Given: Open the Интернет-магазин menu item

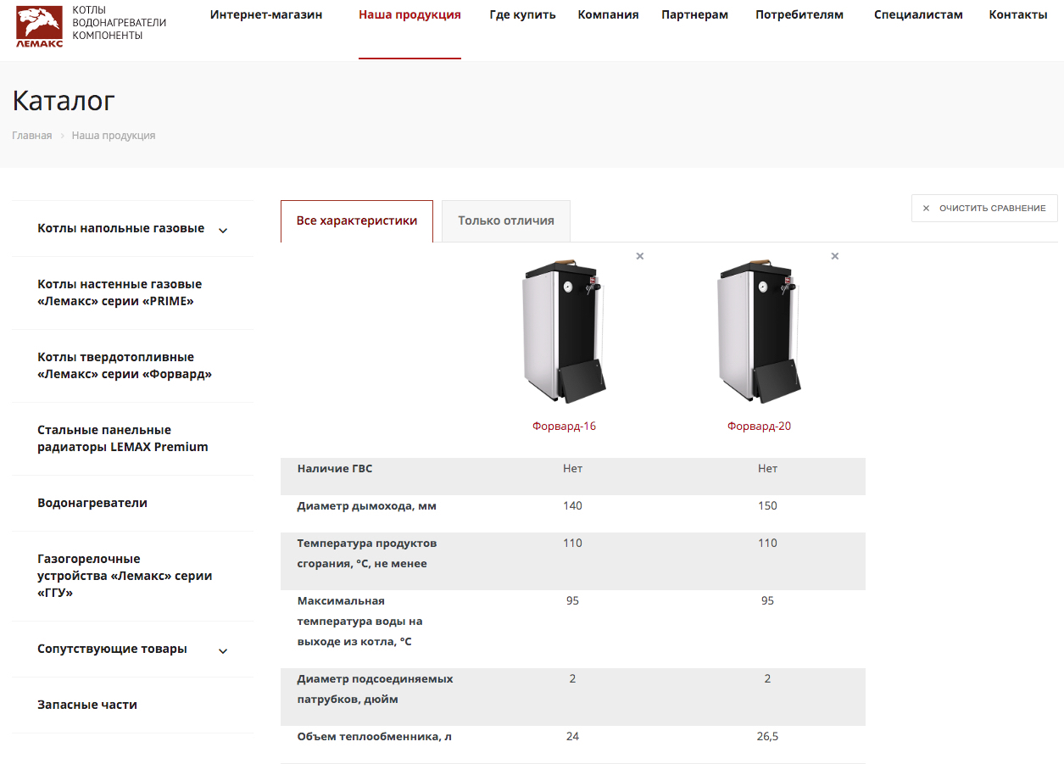Looking at the screenshot, I should (x=266, y=14).
